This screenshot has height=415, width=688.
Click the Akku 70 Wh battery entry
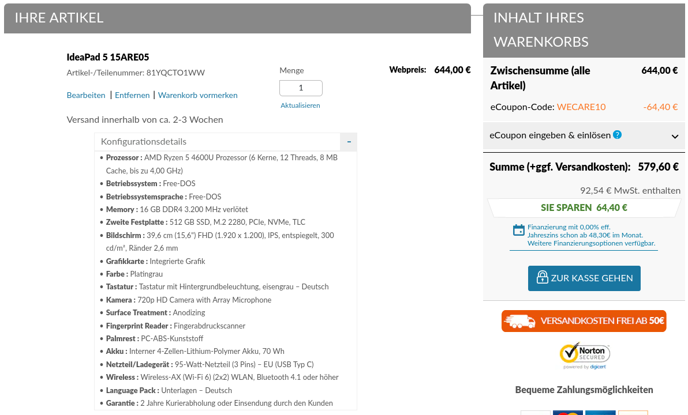pos(195,351)
